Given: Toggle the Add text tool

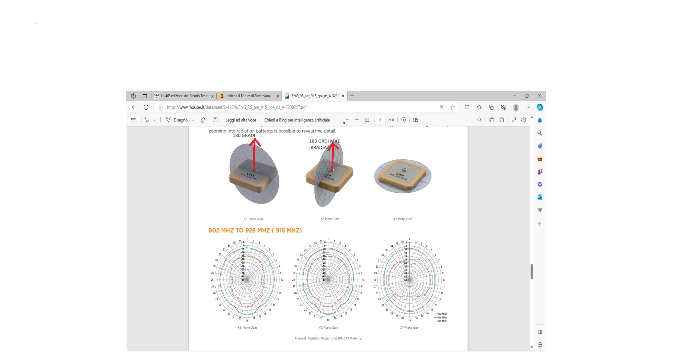Looking at the screenshot, I should click(x=215, y=120).
